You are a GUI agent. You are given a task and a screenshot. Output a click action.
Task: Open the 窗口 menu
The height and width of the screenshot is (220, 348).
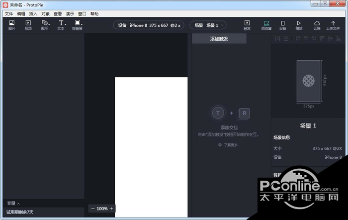(82, 14)
